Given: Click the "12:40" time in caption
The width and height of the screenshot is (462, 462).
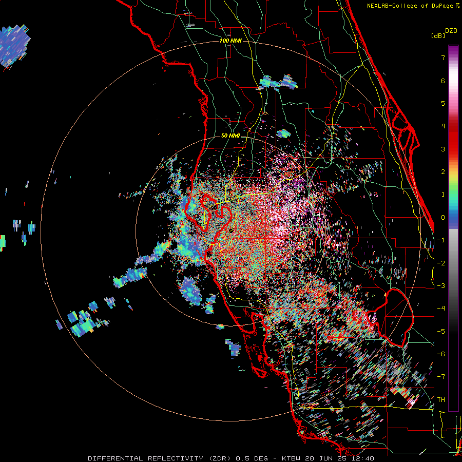Looking at the screenshot, I should [x=362, y=458].
